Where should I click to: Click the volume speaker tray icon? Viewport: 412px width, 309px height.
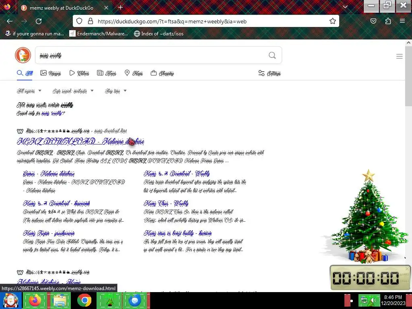pyautogui.click(x=374, y=300)
